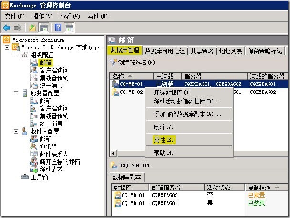Screen dimensions: 290x218
Task: Open the blue question-mark Help icon
Action: (58, 28)
